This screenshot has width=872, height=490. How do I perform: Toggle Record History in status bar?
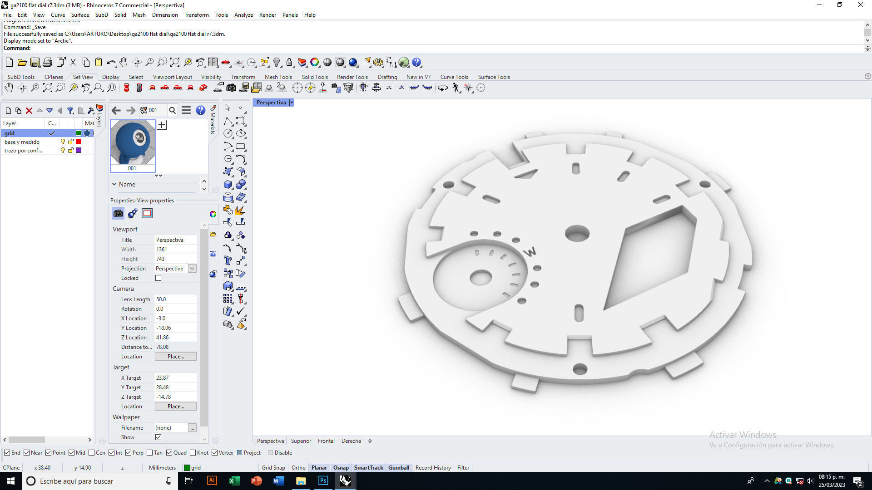[433, 467]
